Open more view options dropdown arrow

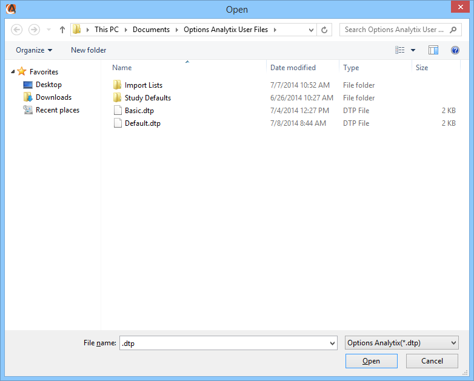click(413, 50)
